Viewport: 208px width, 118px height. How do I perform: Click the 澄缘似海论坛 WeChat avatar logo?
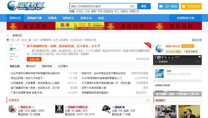159,49
